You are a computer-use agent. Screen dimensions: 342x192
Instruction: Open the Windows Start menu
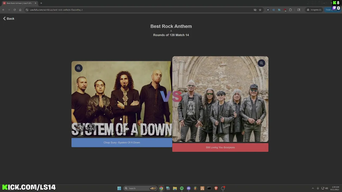tap(119, 188)
